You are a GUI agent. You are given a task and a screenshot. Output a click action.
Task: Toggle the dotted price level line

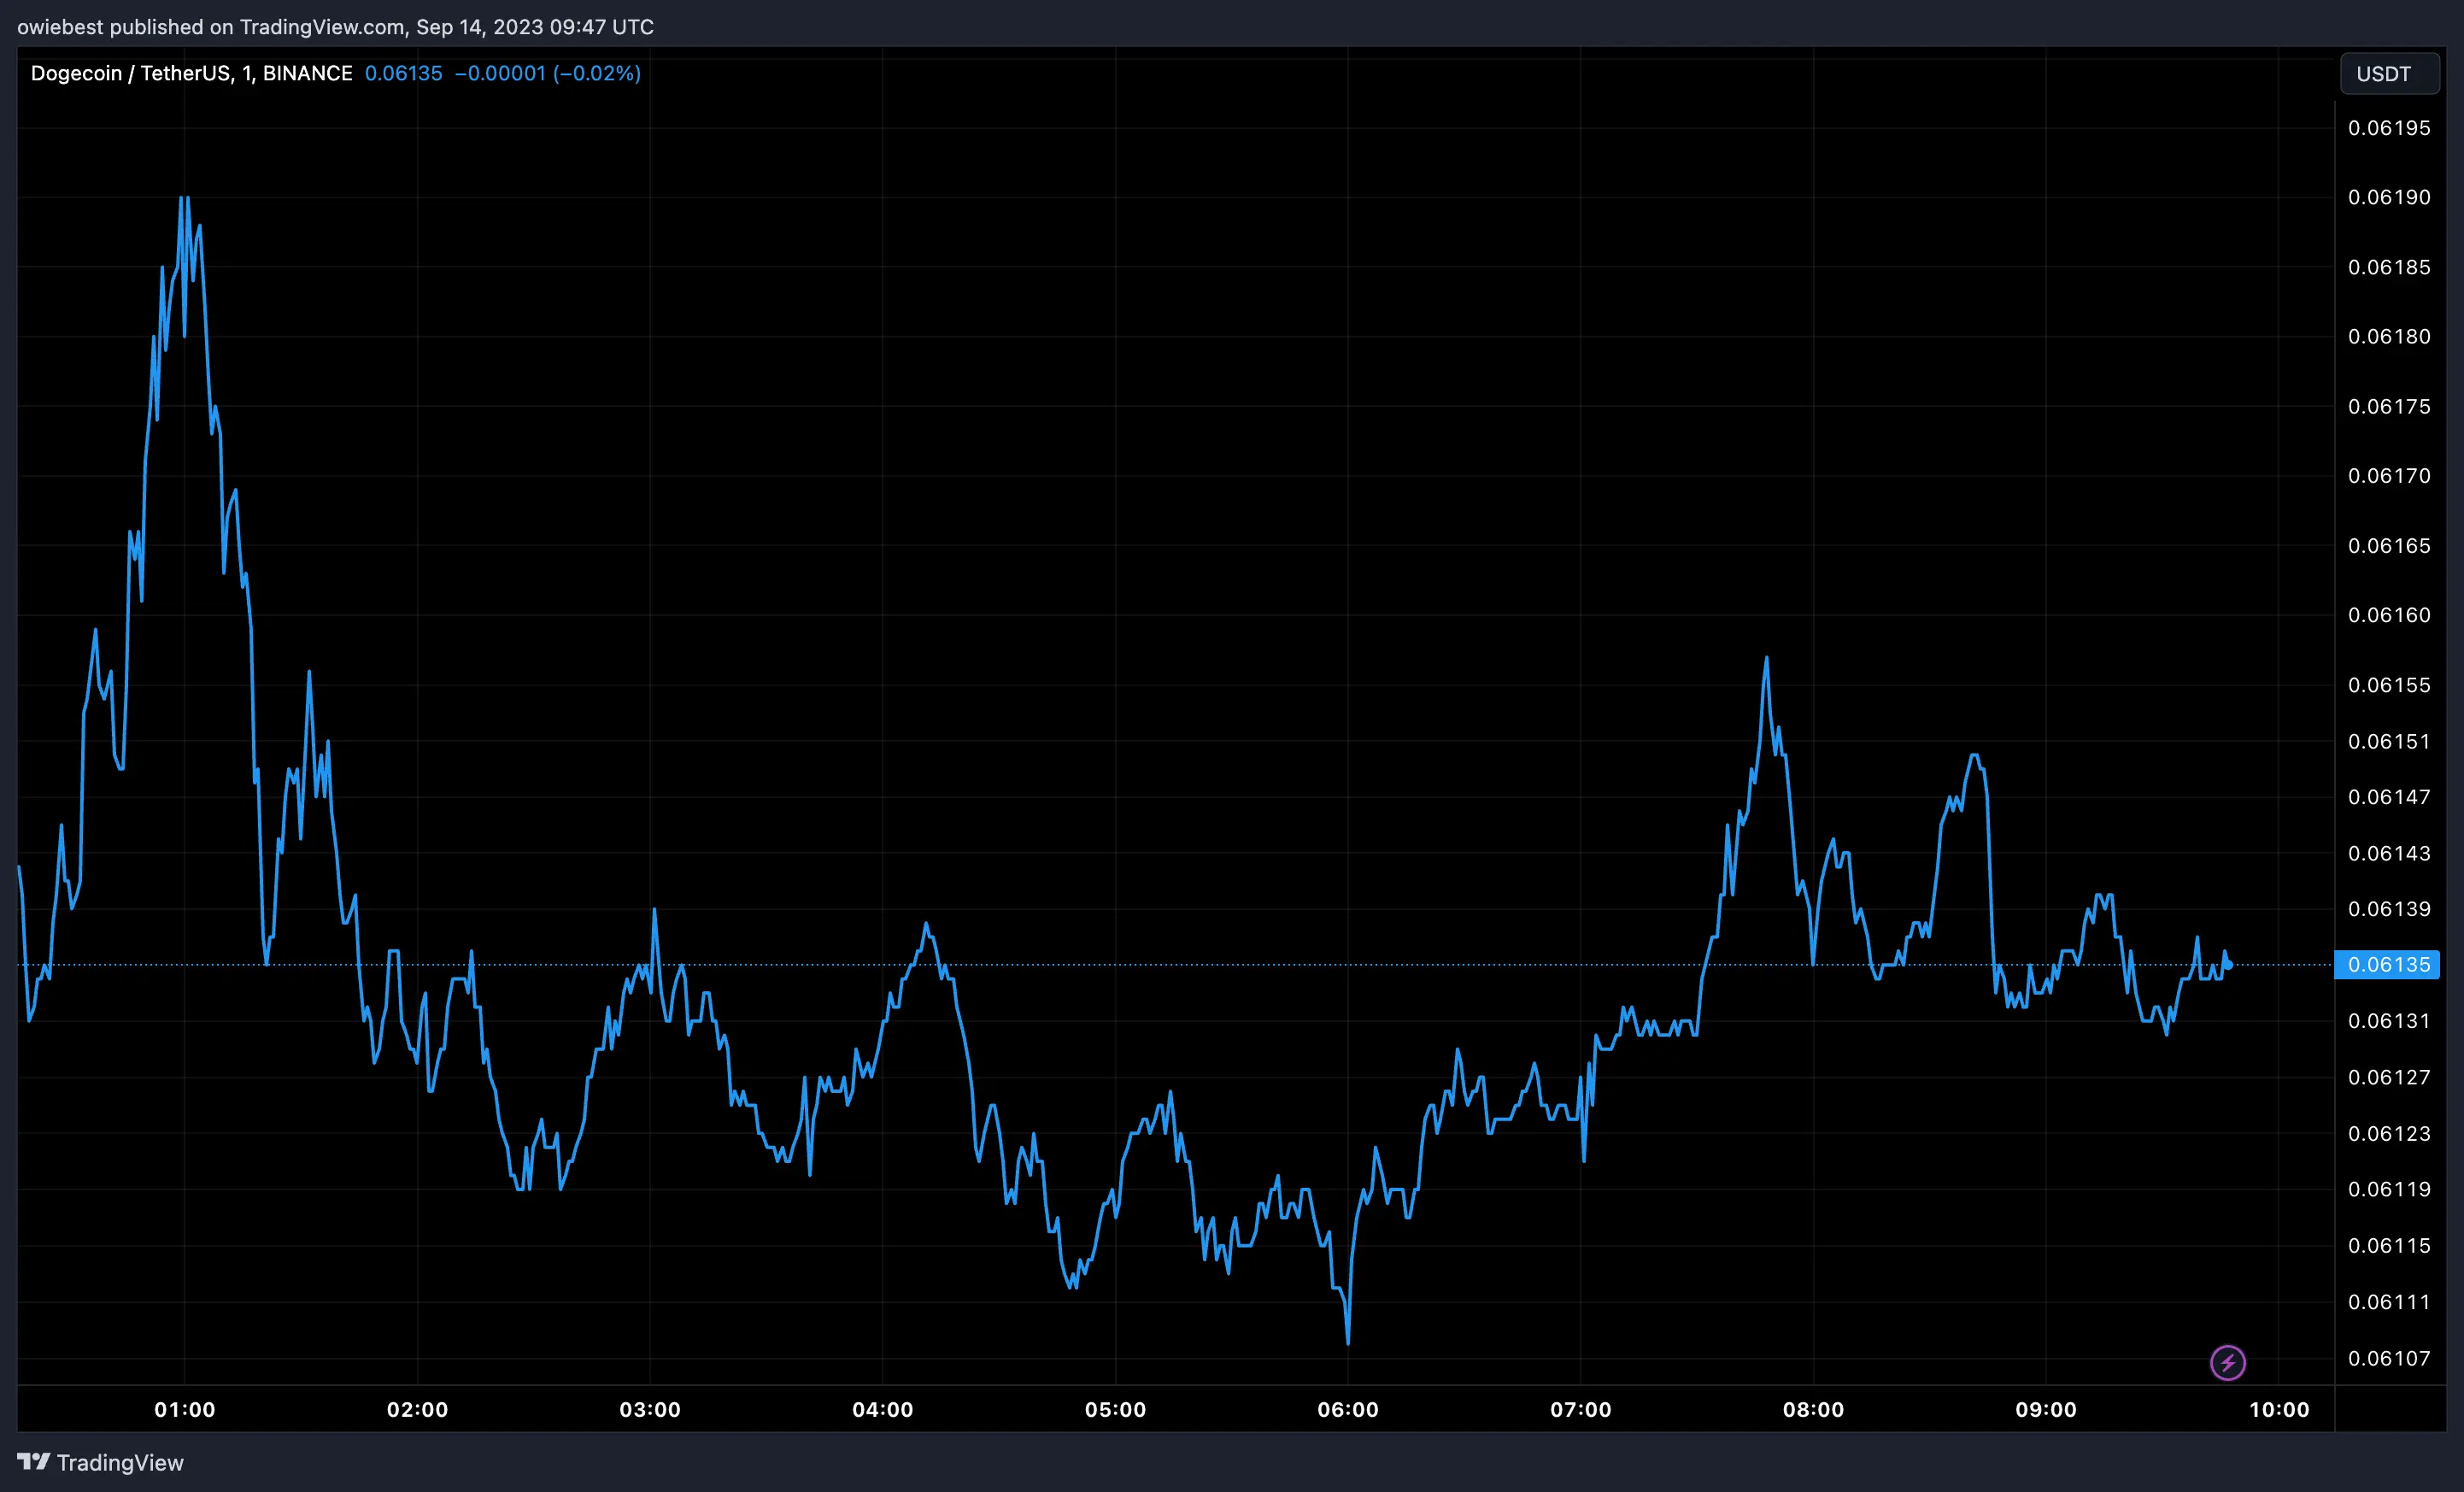click(1200, 965)
